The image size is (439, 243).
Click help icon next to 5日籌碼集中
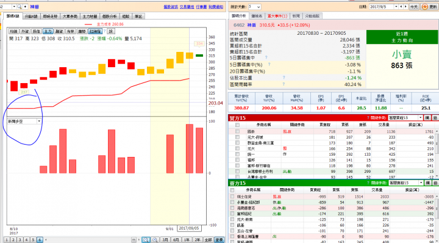[266, 57]
